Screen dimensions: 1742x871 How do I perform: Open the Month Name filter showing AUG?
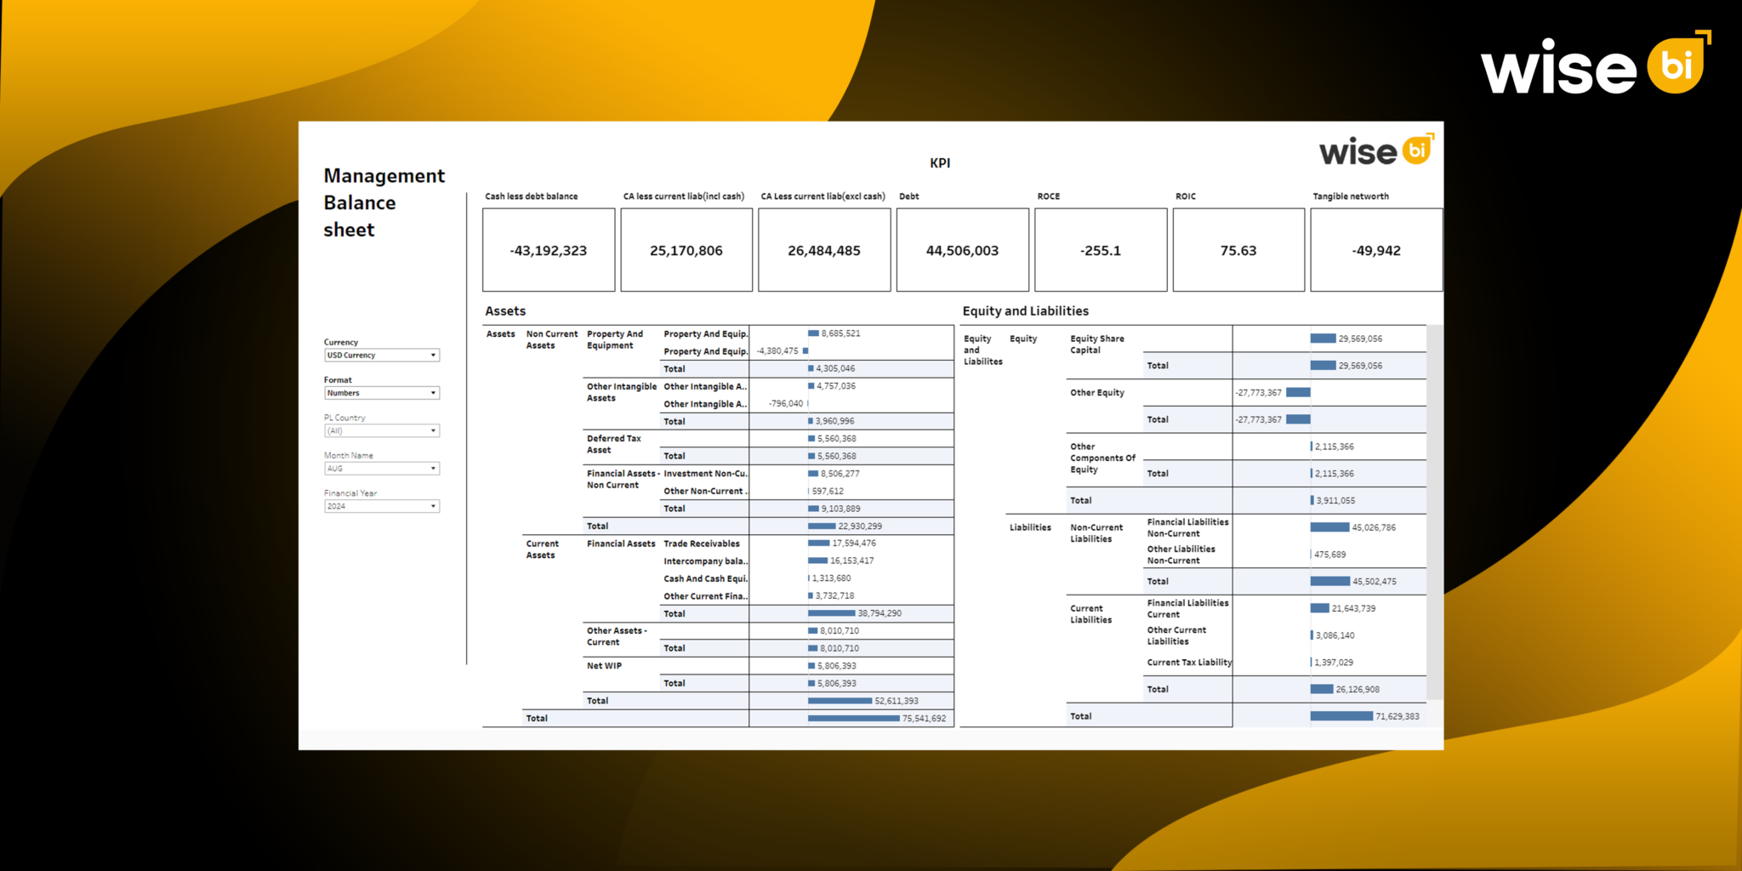point(381,468)
